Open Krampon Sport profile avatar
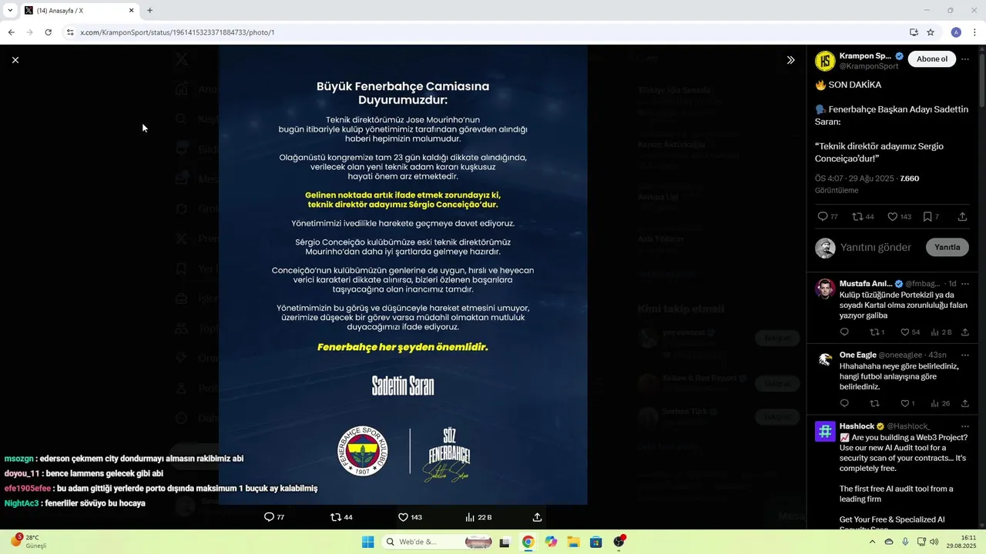 tap(825, 61)
